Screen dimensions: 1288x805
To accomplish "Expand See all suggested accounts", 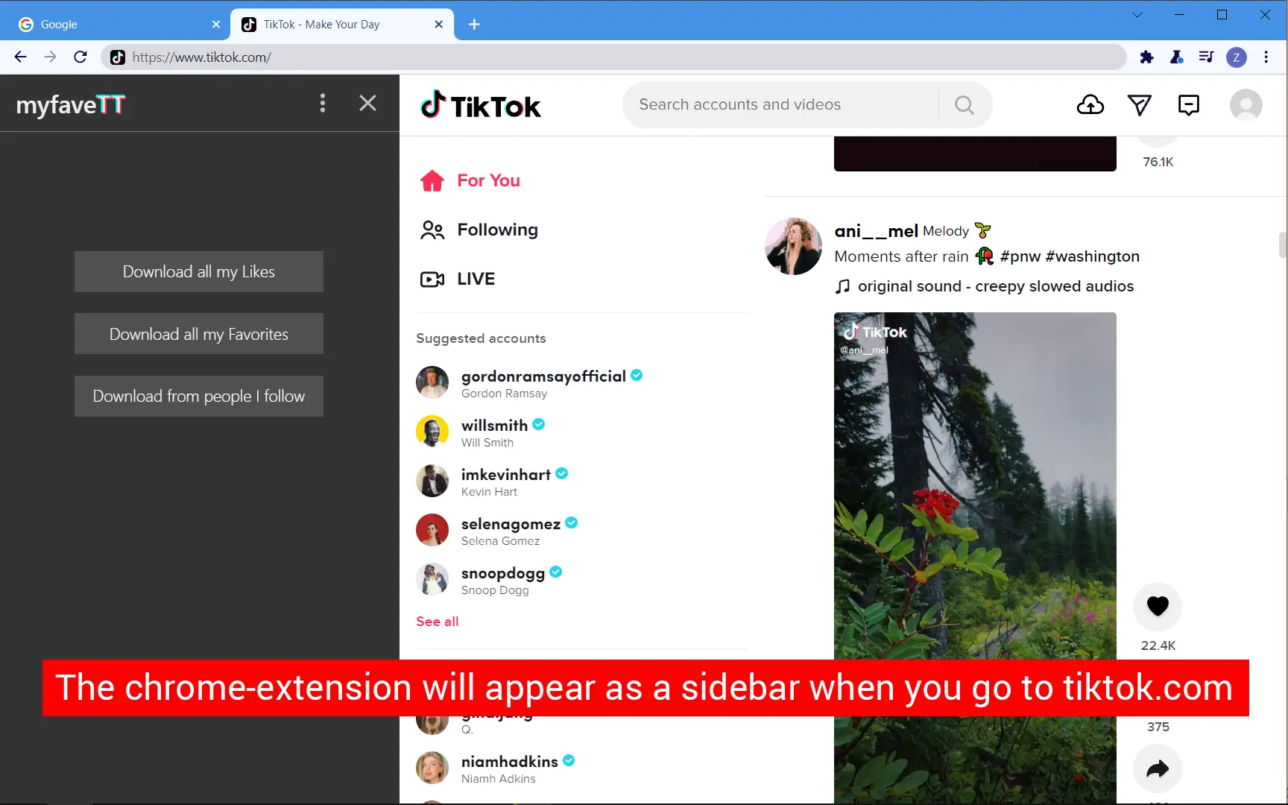I will click(x=437, y=621).
